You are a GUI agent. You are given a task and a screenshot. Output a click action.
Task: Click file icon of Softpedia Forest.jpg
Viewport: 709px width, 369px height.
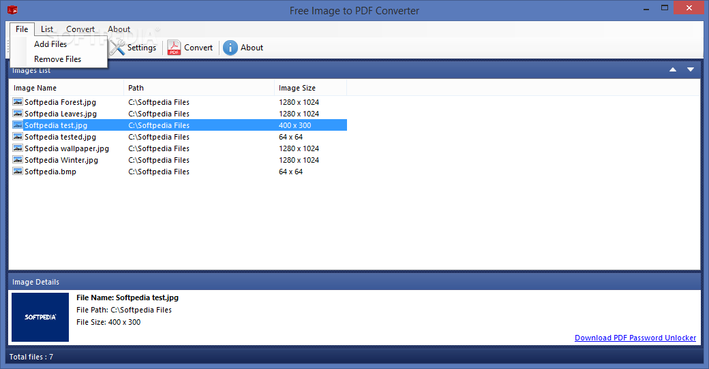18,101
